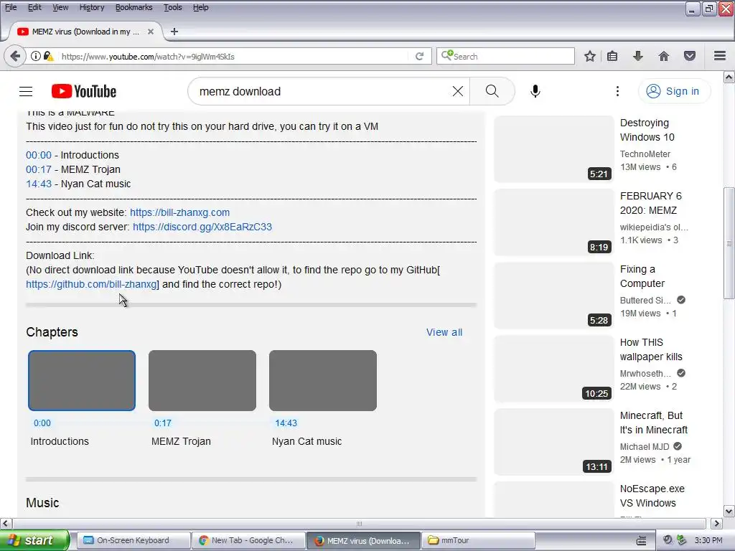The width and height of the screenshot is (735, 551).
Task: Open the View menu
Action: click(x=60, y=7)
